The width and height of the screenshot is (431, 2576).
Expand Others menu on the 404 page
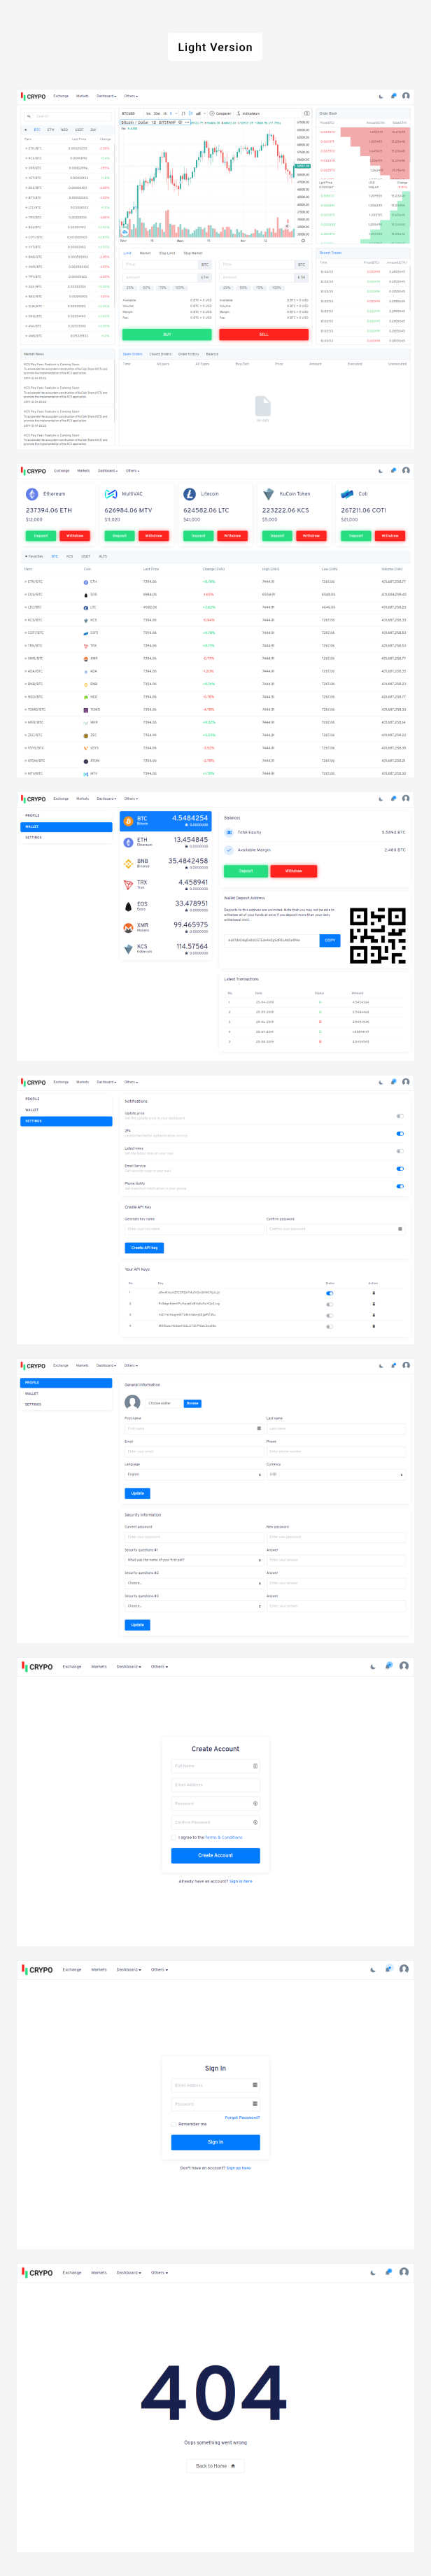tap(159, 2272)
